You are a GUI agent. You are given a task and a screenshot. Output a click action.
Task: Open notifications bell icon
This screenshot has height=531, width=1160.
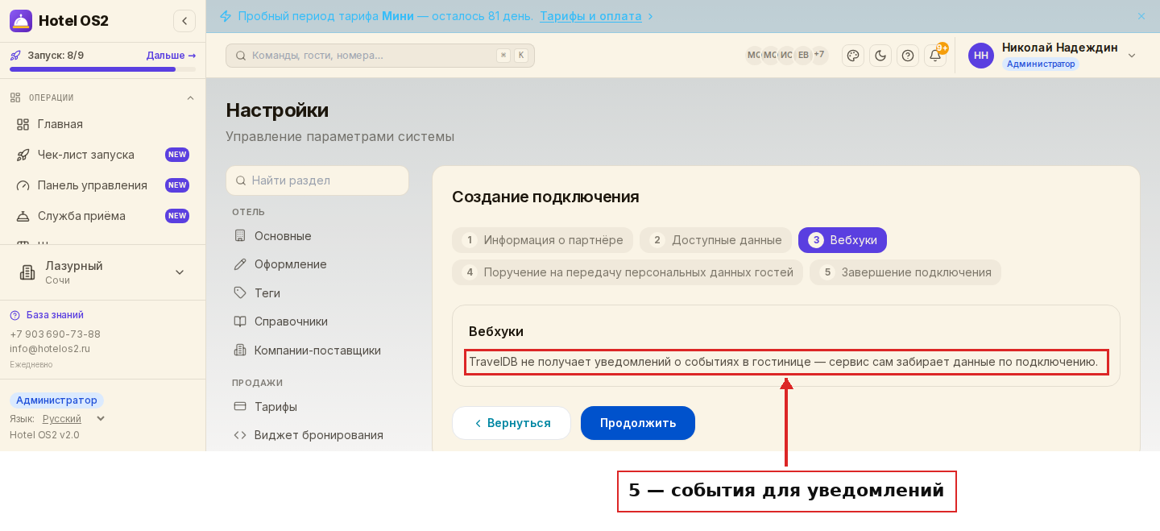[x=935, y=56]
